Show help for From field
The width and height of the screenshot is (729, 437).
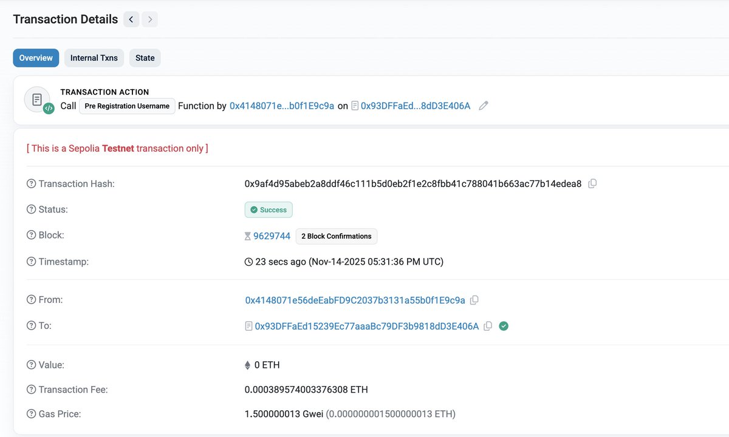coord(32,300)
